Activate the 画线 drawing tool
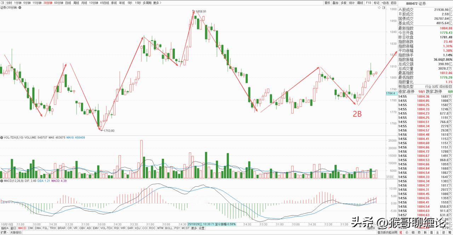Image resolution: width=453 pixels, height=235 pixels. [360, 2]
